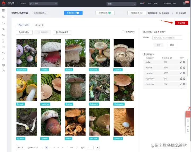Sort labels by count using sort icon
The width and height of the screenshot is (191, 152).
[x=171, y=58]
